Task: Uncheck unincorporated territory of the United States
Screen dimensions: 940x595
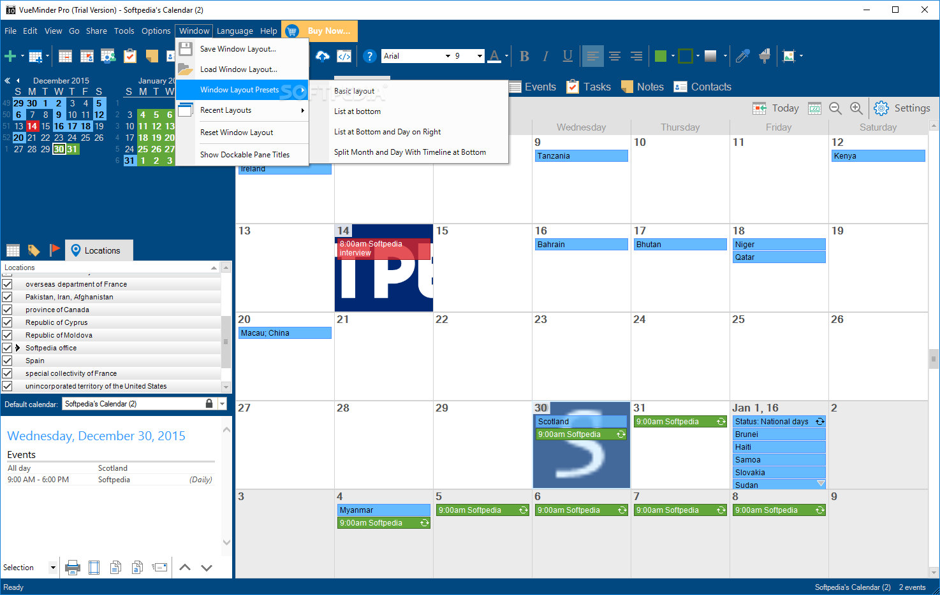Action: click(7, 386)
